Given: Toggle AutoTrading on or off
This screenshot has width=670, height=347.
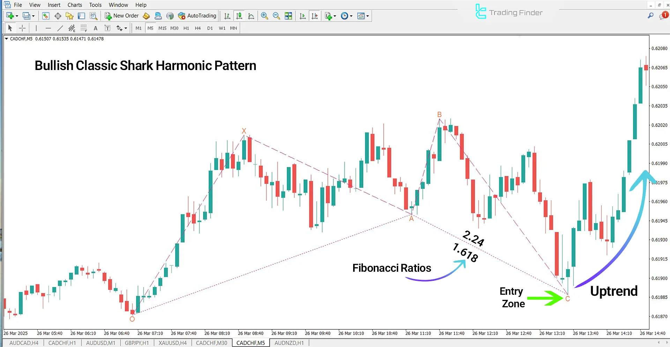Looking at the screenshot, I should [197, 16].
